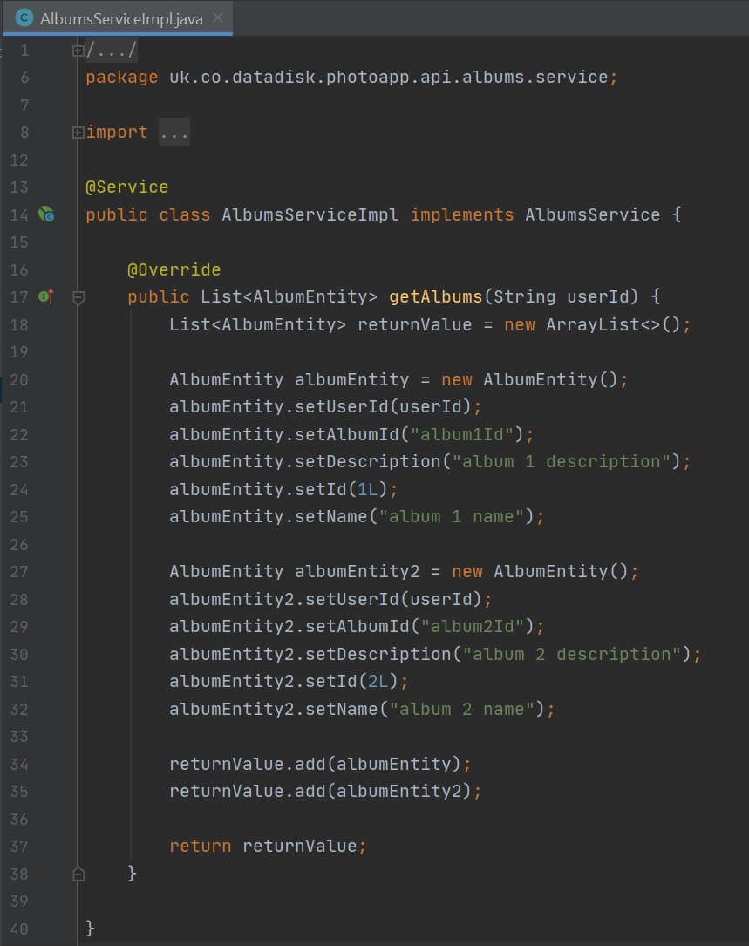Click the "album 2 description" string literal
Viewport: 749px width, 946px height.
click(571, 654)
